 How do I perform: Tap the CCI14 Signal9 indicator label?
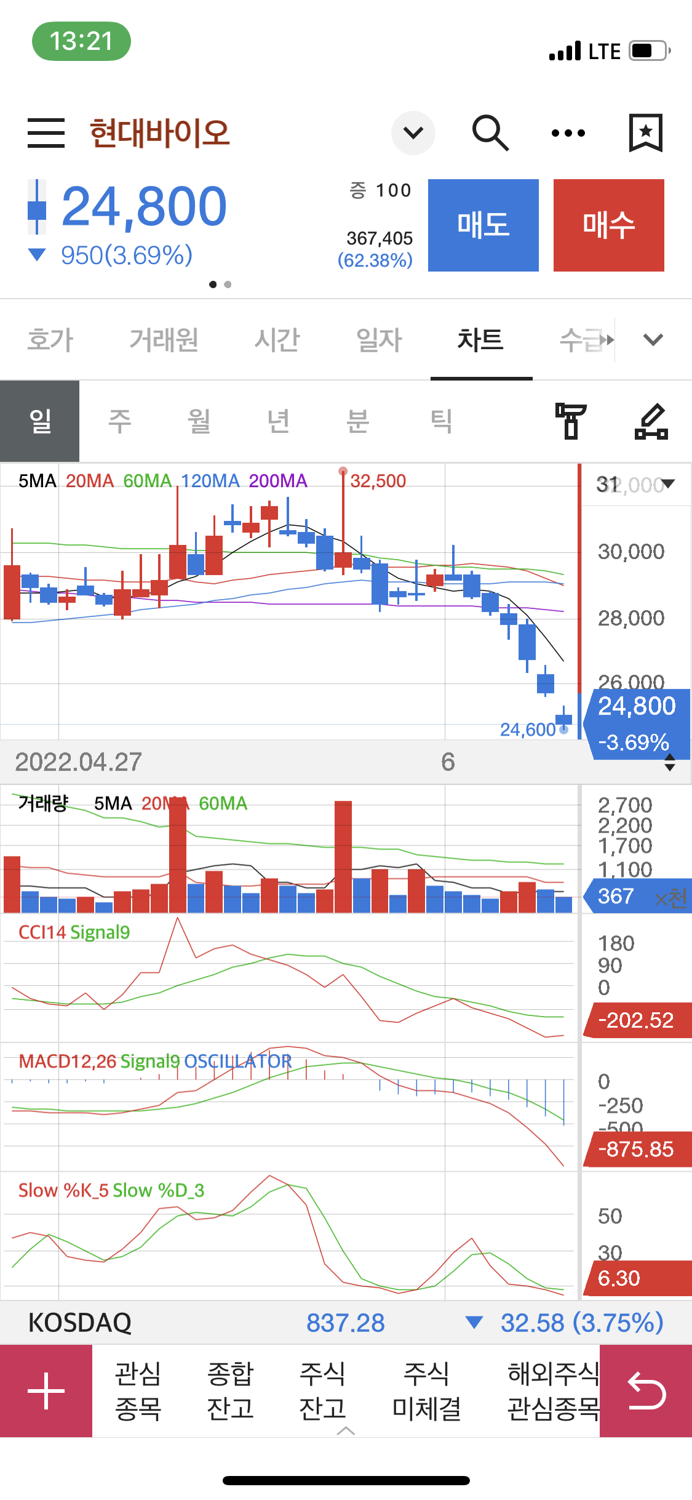pos(74,932)
